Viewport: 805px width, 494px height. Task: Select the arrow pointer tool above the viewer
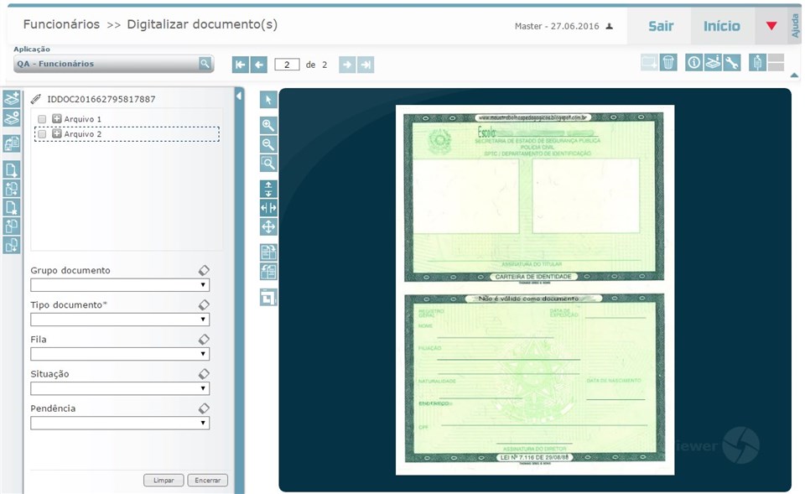click(x=268, y=100)
